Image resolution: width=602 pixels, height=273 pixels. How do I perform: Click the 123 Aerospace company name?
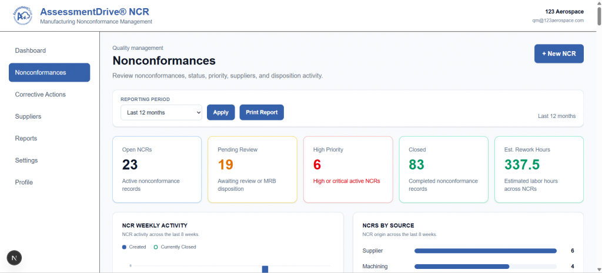(564, 12)
